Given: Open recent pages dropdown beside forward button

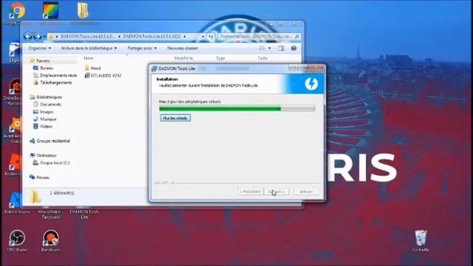Looking at the screenshot, I should tap(44, 37).
